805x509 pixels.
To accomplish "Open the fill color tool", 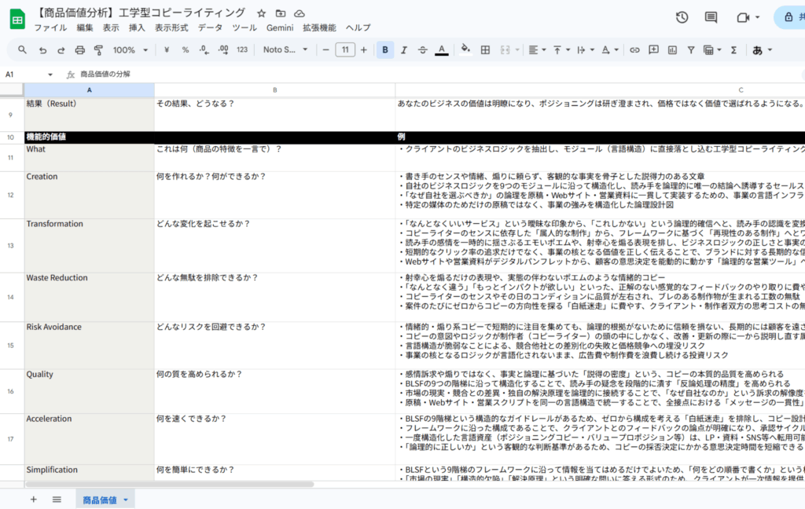I will point(464,49).
